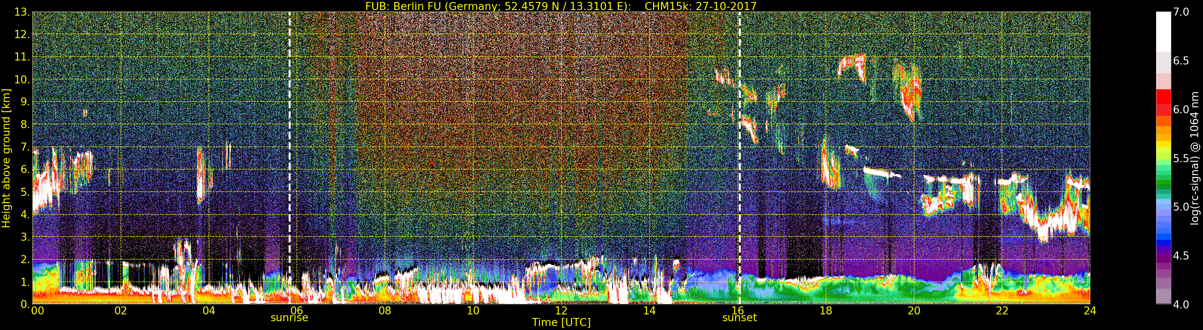Image resolution: width=1203 pixels, height=330 pixels.
Task: Click the white dashed sunset line
Action: 740,158
